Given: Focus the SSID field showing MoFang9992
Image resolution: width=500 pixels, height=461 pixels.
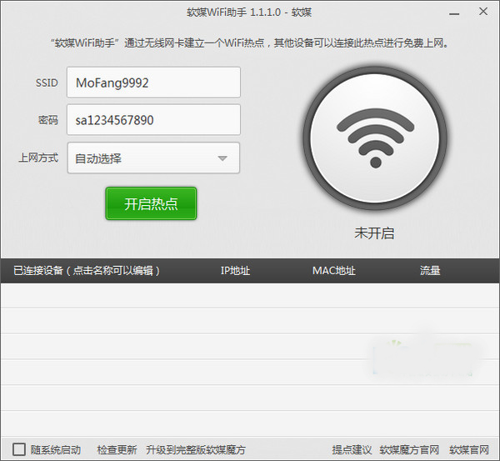Looking at the screenshot, I should click(153, 83).
